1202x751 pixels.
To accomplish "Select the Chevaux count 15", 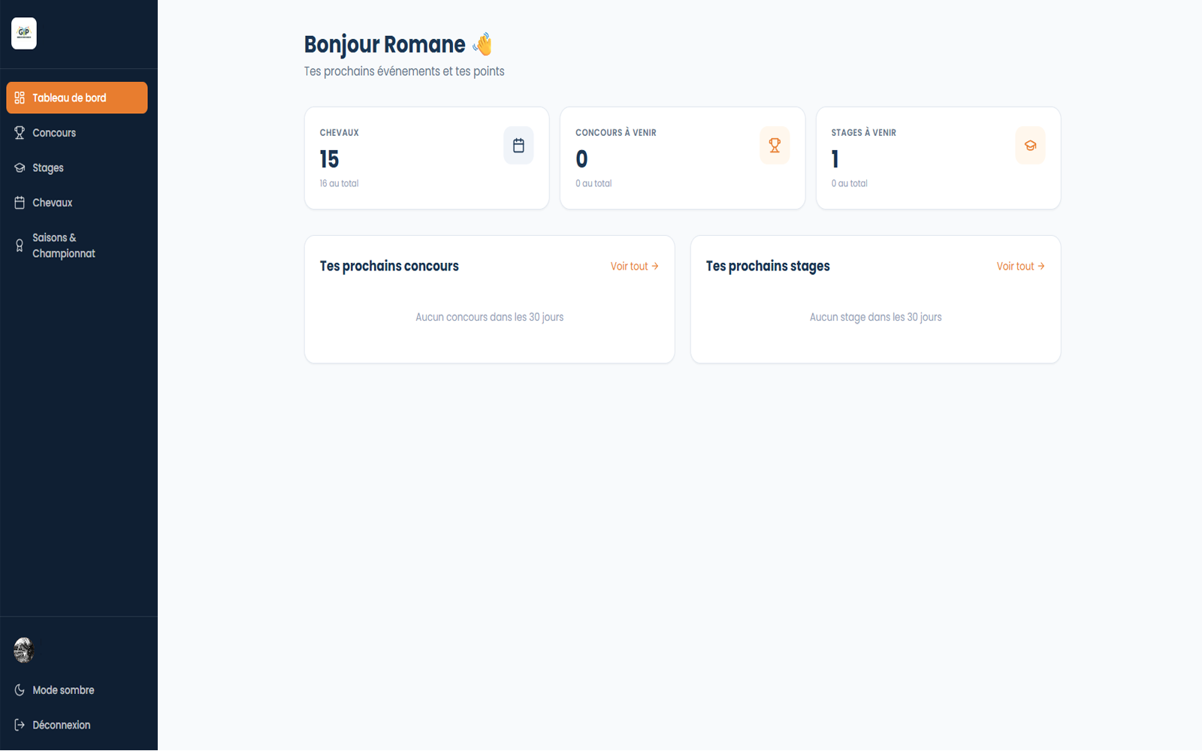I will [x=329, y=159].
